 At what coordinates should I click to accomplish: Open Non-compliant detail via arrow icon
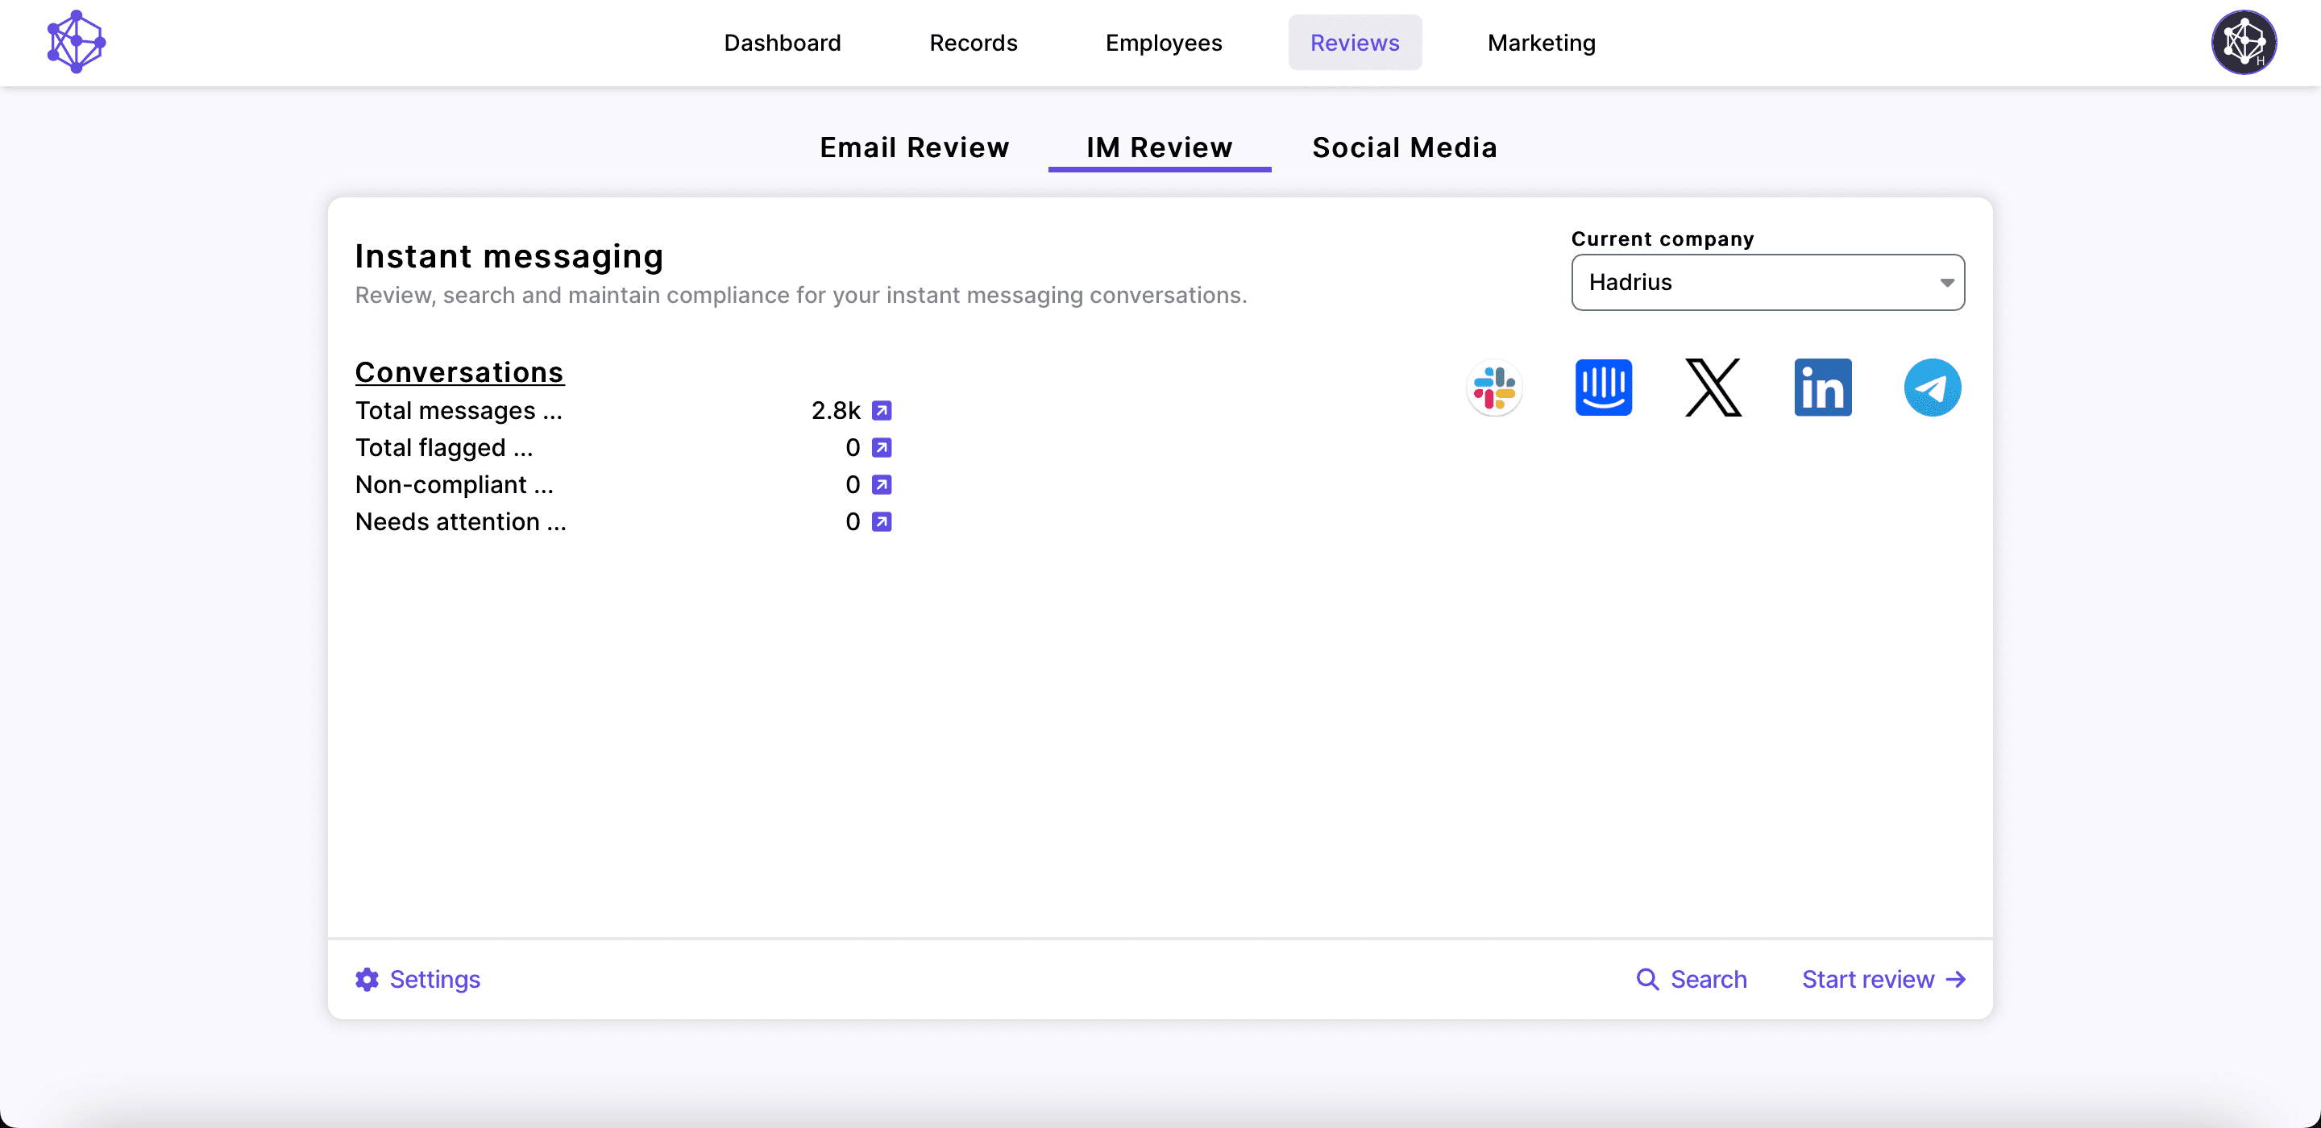(883, 485)
